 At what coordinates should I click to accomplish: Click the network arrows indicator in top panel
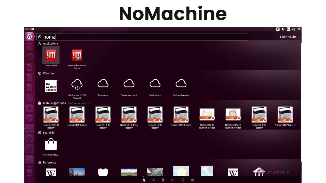click(283, 29)
